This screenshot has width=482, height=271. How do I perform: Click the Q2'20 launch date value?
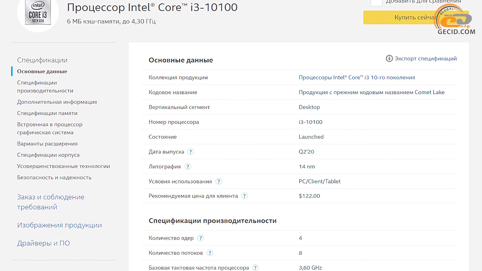point(306,152)
